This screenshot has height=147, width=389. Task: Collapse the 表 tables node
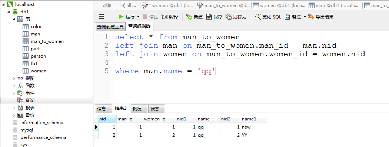pyautogui.click(x=14, y=19)
